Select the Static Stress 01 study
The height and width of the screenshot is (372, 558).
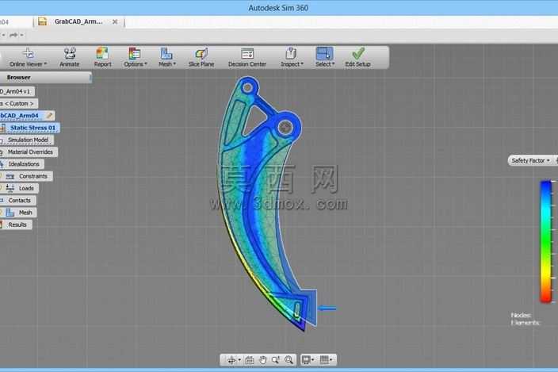click(x=32, y=128)
